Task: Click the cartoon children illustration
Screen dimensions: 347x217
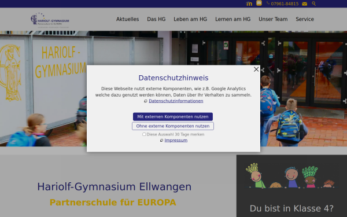Action: (291, 176)
